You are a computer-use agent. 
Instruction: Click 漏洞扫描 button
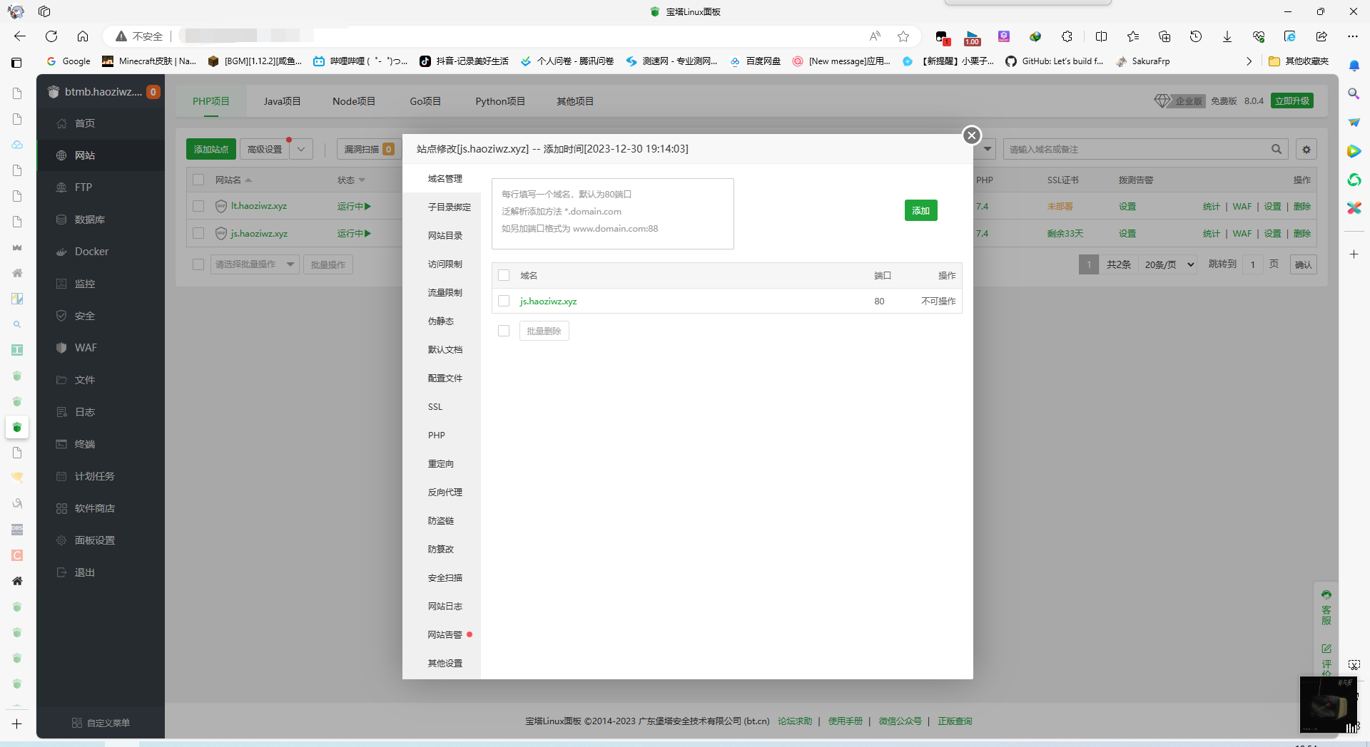pyautogui.click(x=369, y=149)
